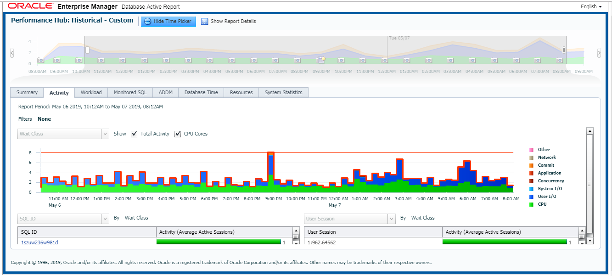The height and width of the screenshot is (276, 612).
Task: Click the Hide Time Picker minus icon
Action: point(147,21)
